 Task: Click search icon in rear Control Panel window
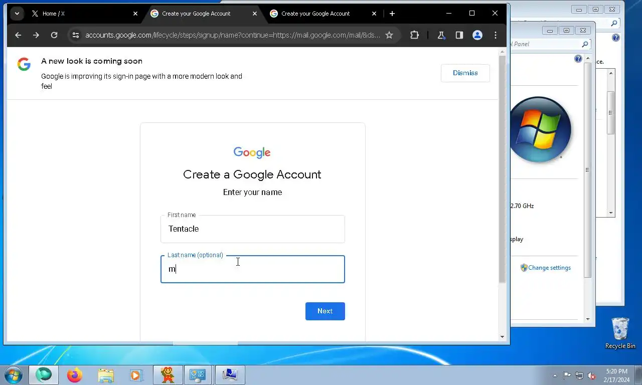pos(614,23)
